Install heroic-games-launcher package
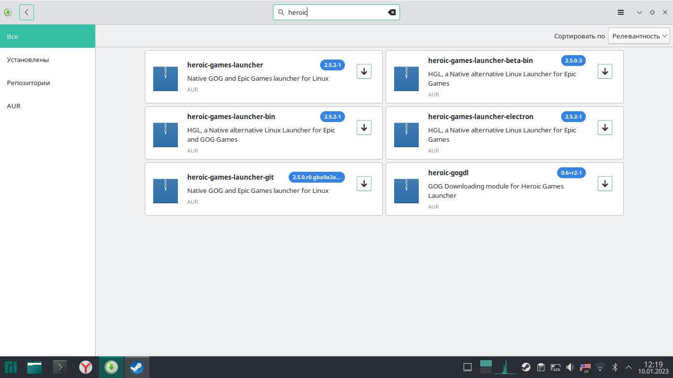 [364, 71]
